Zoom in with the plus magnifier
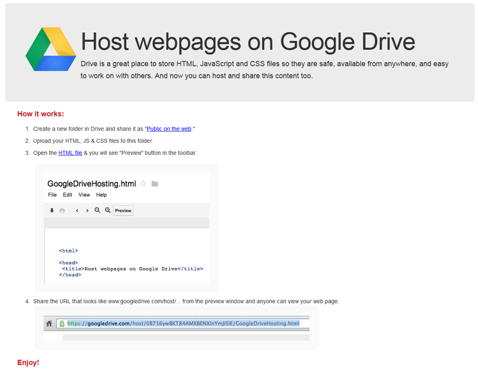The height and width of the screenshot is (369, 478). pos(108,211)
